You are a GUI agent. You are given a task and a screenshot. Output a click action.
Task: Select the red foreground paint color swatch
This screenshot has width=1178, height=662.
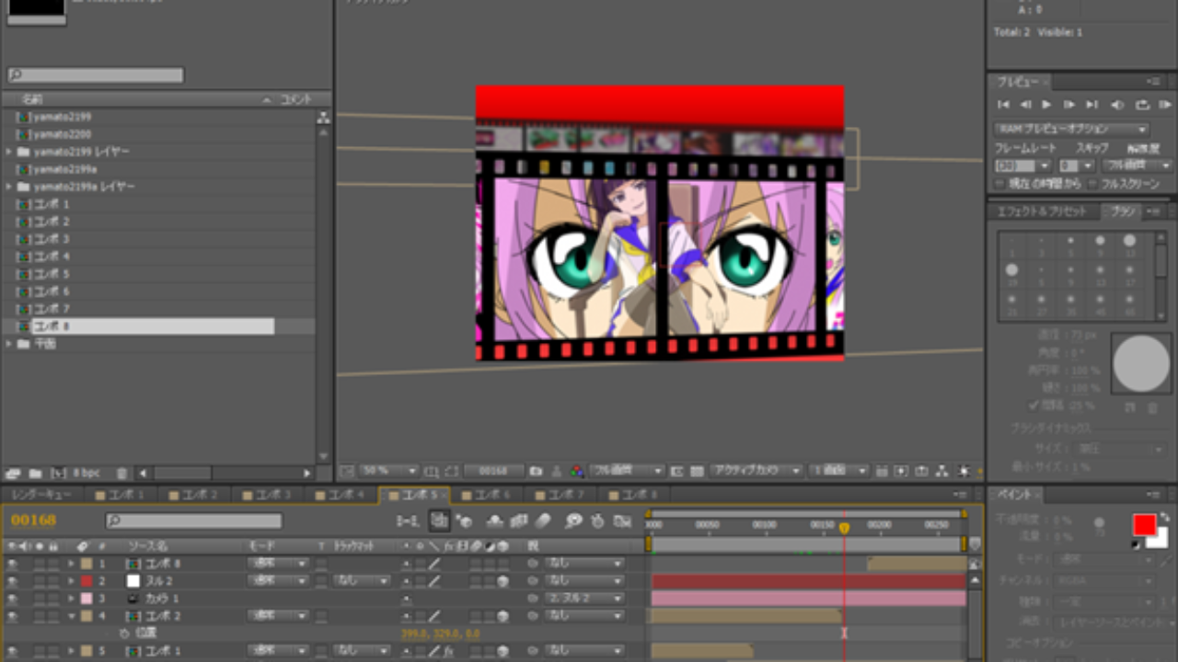pos(1144,525)
